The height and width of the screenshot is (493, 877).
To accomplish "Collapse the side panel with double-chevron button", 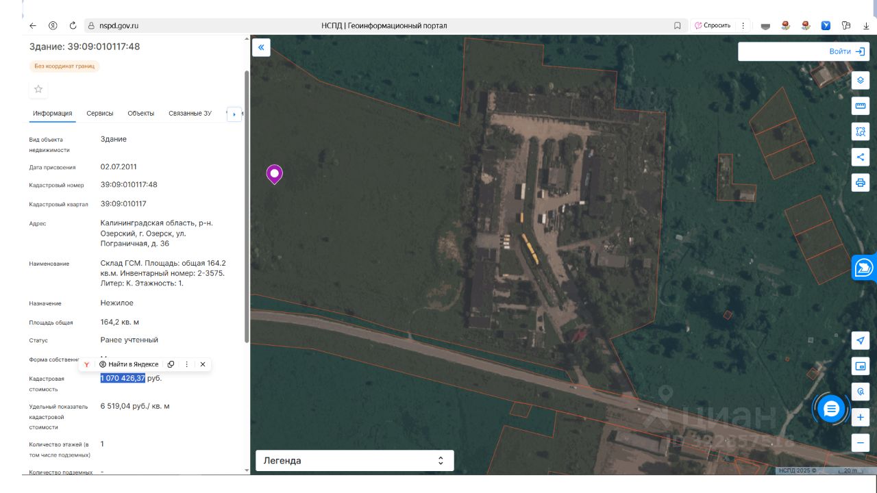I will pyautogui.click(x=261, y=47).
